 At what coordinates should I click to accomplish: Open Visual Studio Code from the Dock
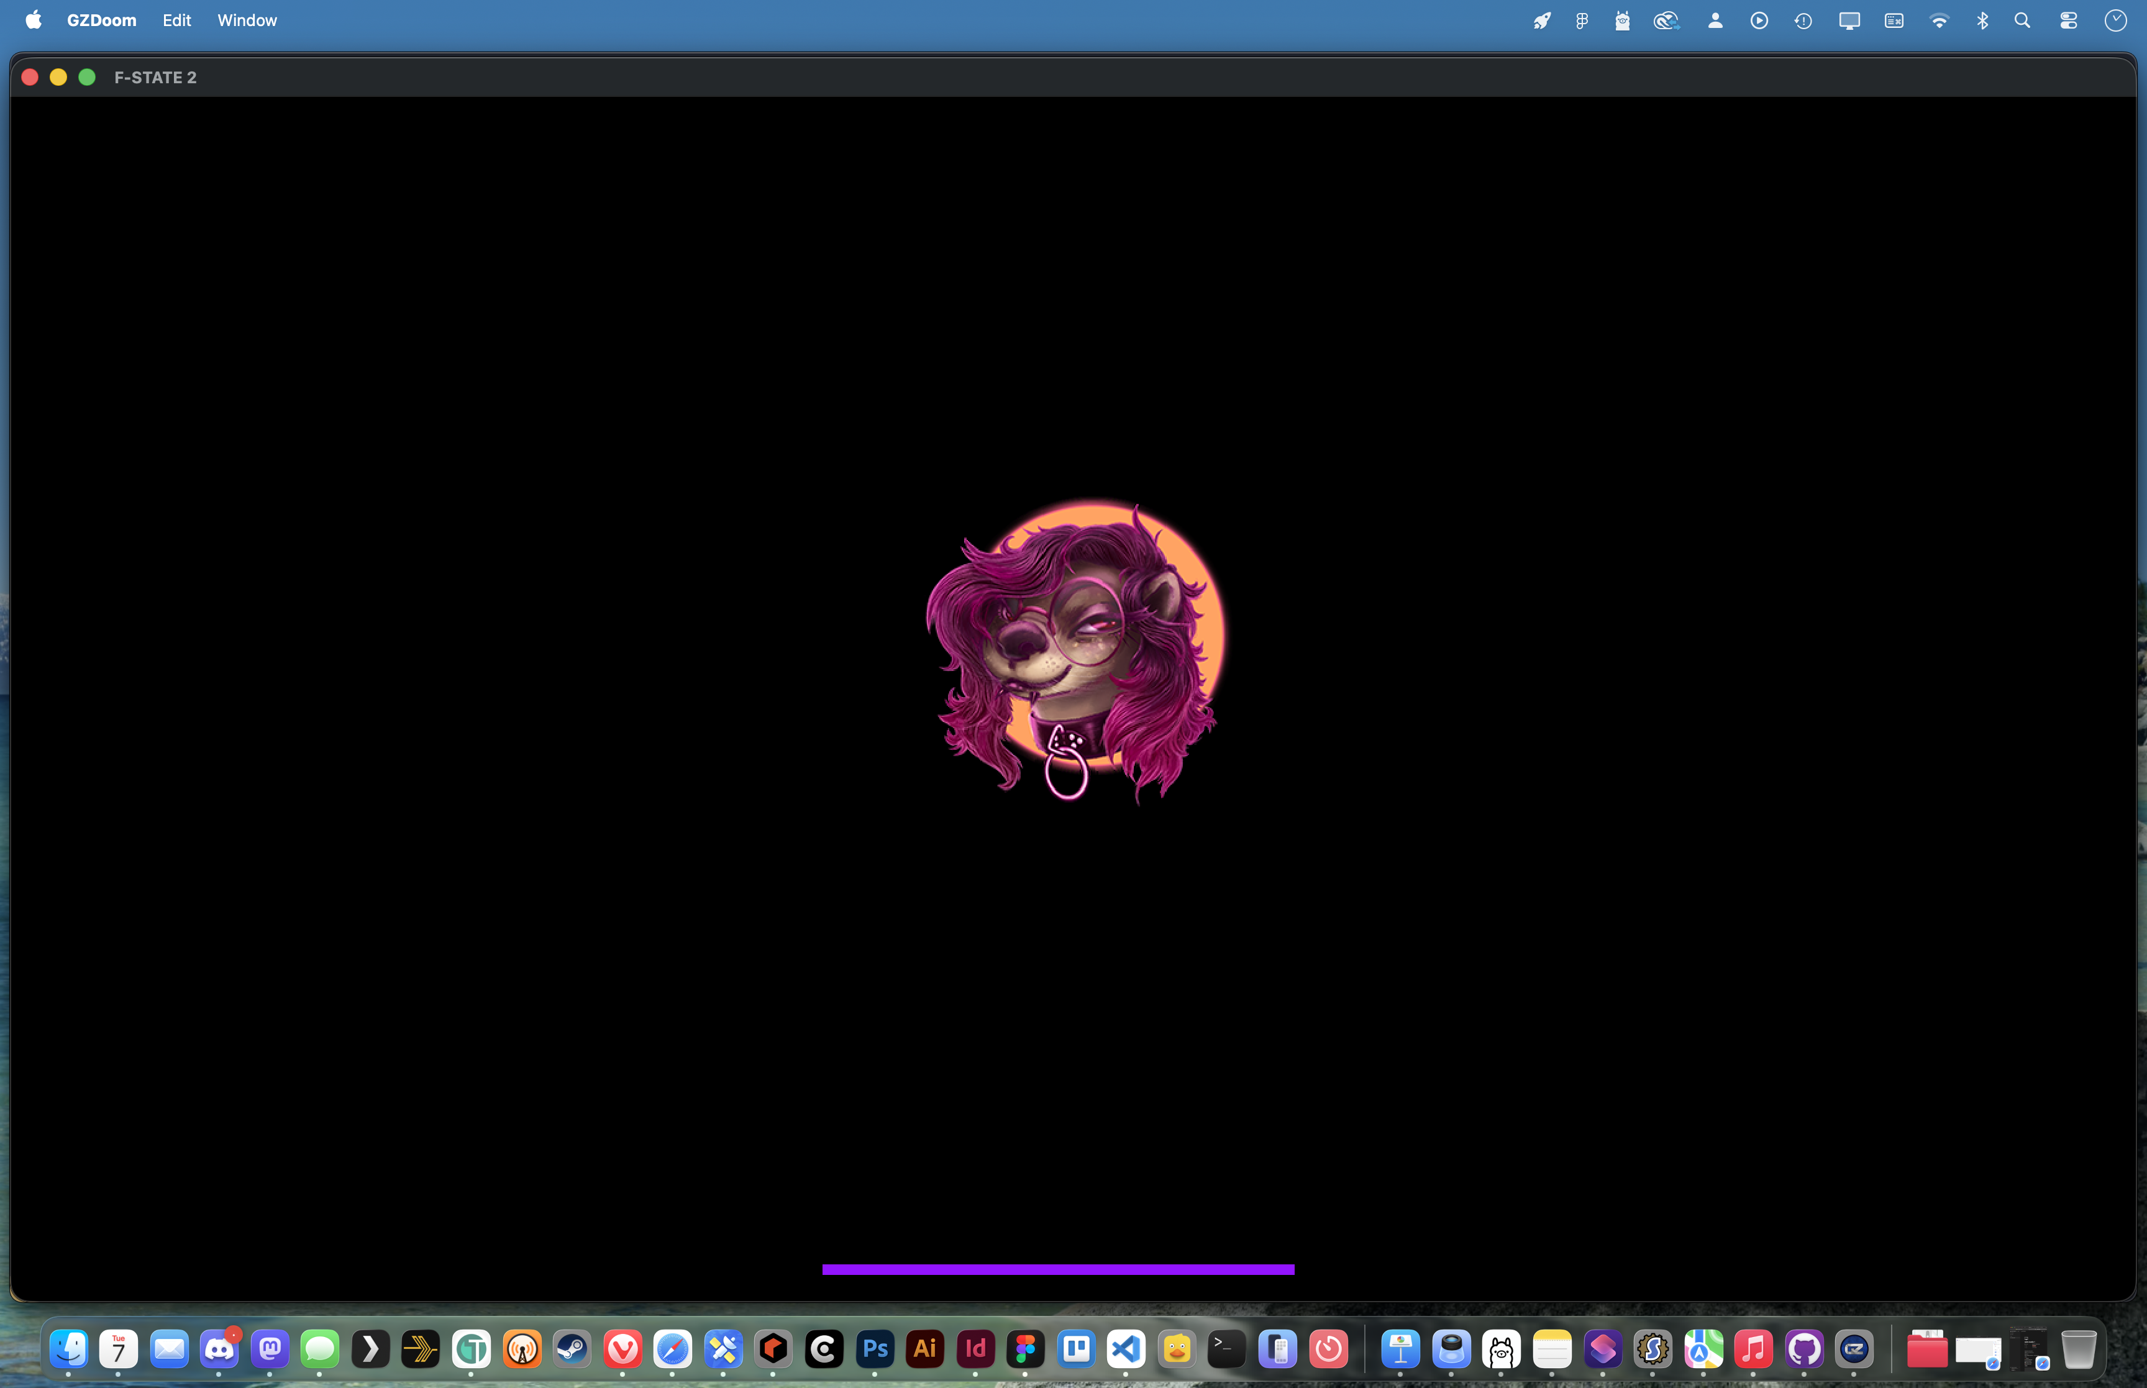(1126, 1349)
